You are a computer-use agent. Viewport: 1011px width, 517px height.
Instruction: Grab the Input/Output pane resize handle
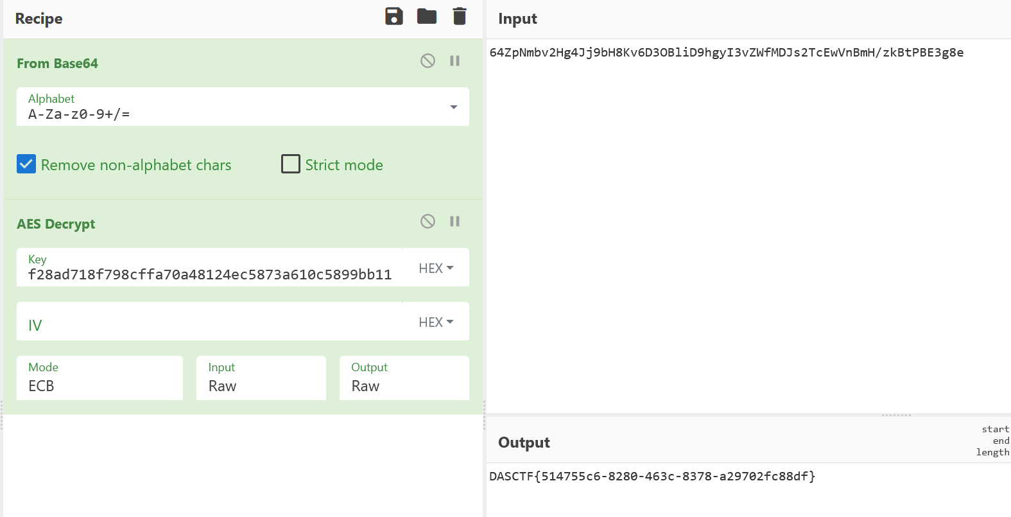click(x=896, y=416)
